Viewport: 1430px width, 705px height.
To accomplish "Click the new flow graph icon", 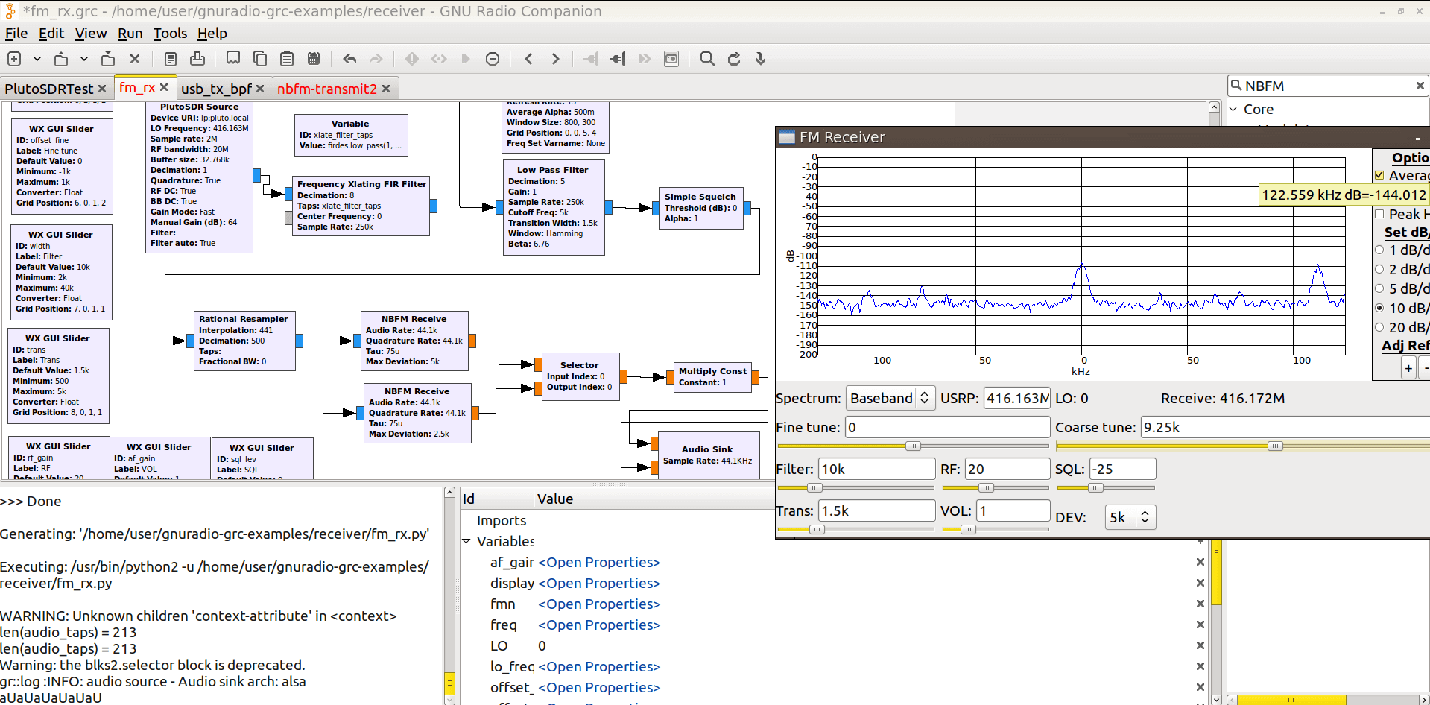I will pos(14,59).
